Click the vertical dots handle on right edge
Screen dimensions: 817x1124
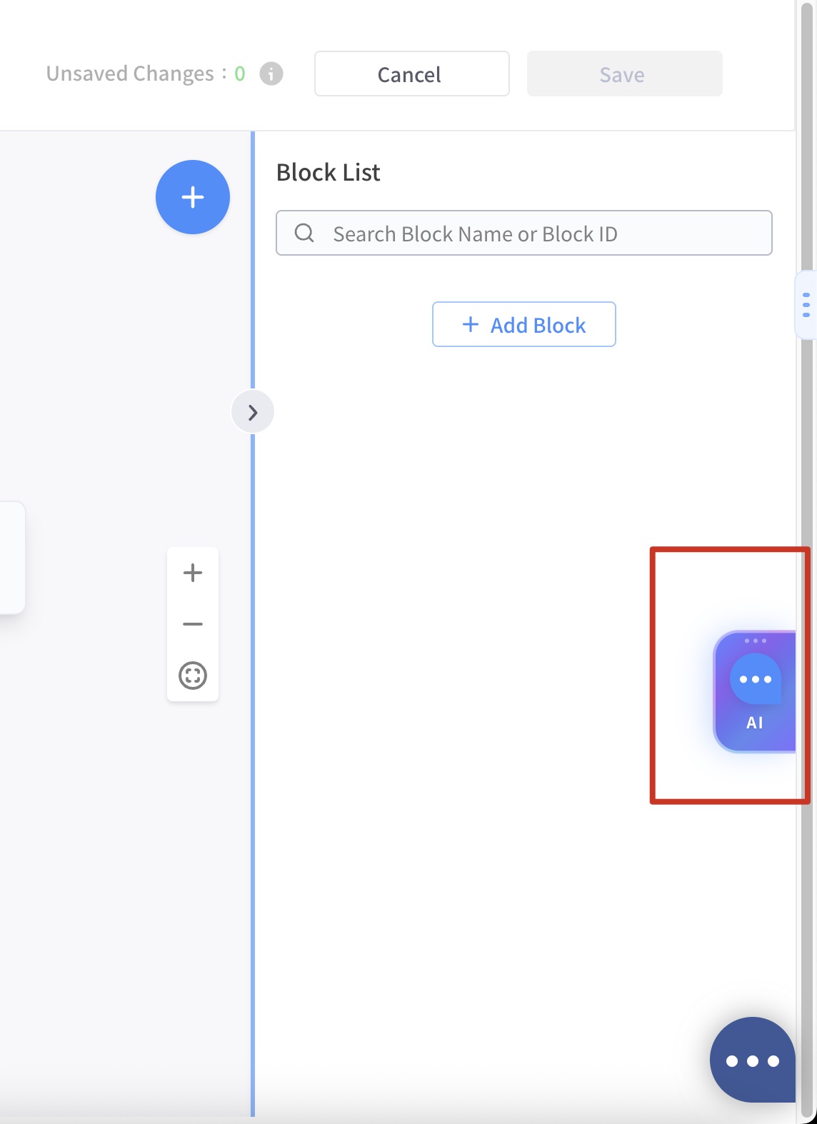click(806, 305)
